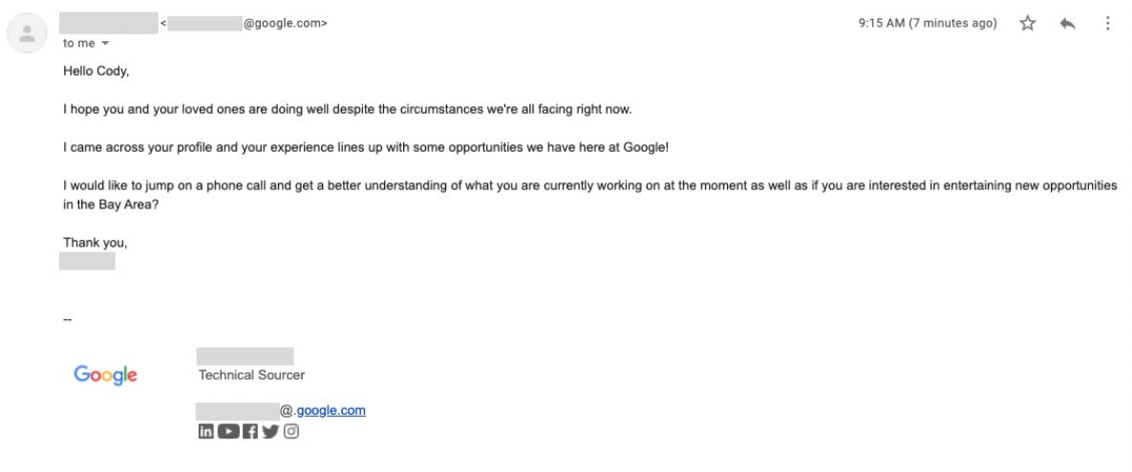Open the Twitter icon in the signature
This screenshot has width=1132, height=472.
coord(270,431)
